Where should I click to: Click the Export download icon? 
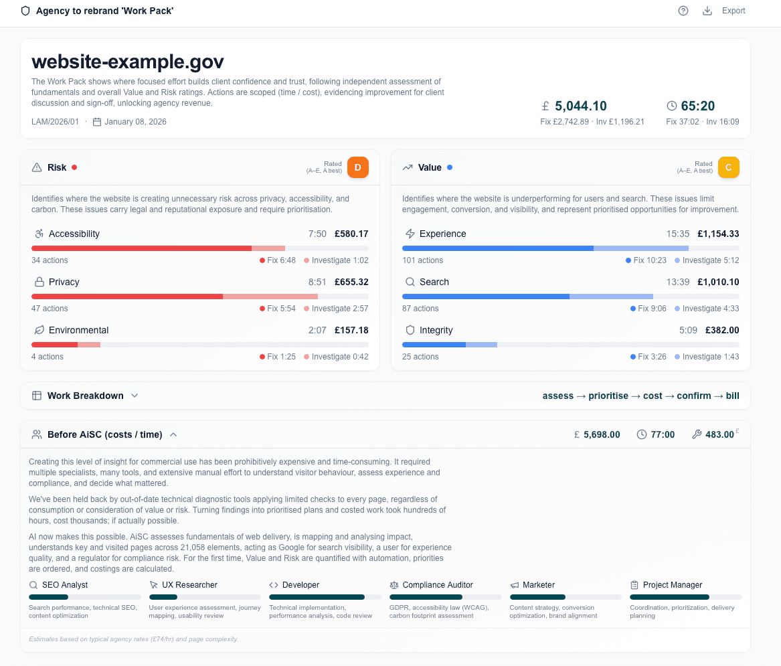click(x=707, y=11)
